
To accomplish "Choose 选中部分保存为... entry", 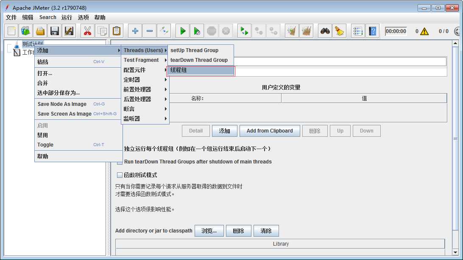I will [78, 93].
